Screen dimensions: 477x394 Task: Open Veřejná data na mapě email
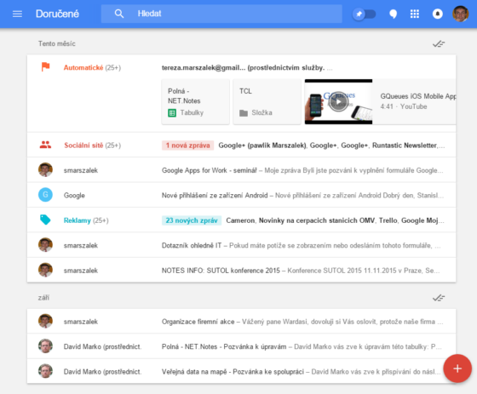[241, 372]
